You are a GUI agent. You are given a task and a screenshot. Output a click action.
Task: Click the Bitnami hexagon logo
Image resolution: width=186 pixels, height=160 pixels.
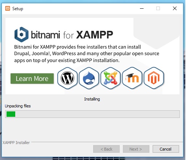click(21, 34)
